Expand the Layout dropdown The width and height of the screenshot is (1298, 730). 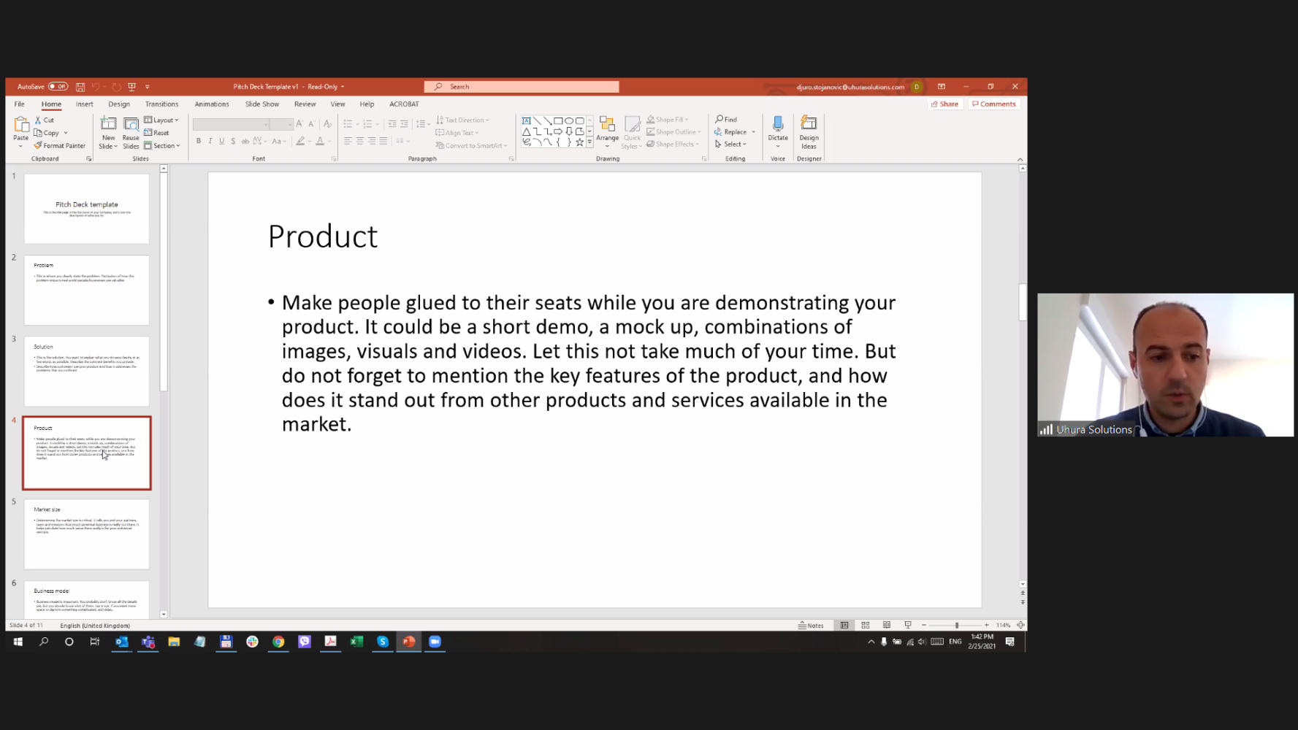[162, 120]
